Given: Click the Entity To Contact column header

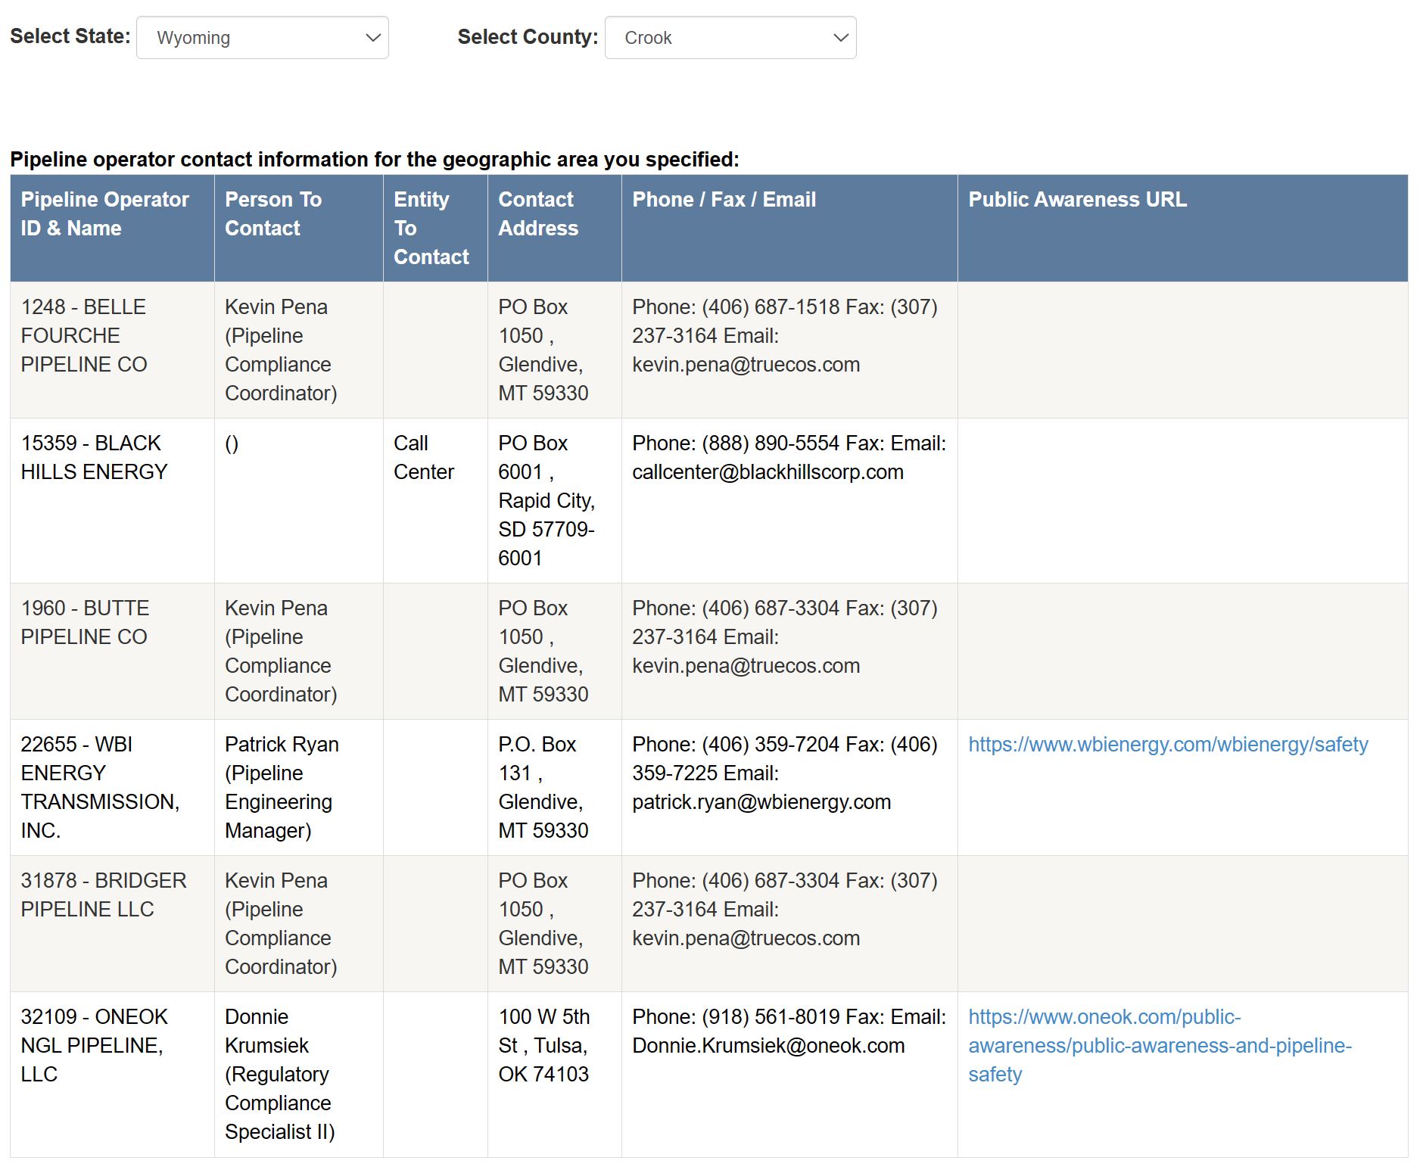Looking at the screenshot, I should (435, 229).
